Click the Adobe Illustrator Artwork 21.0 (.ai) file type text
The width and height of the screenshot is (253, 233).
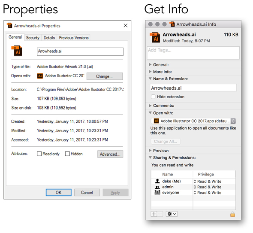[65, 67]
